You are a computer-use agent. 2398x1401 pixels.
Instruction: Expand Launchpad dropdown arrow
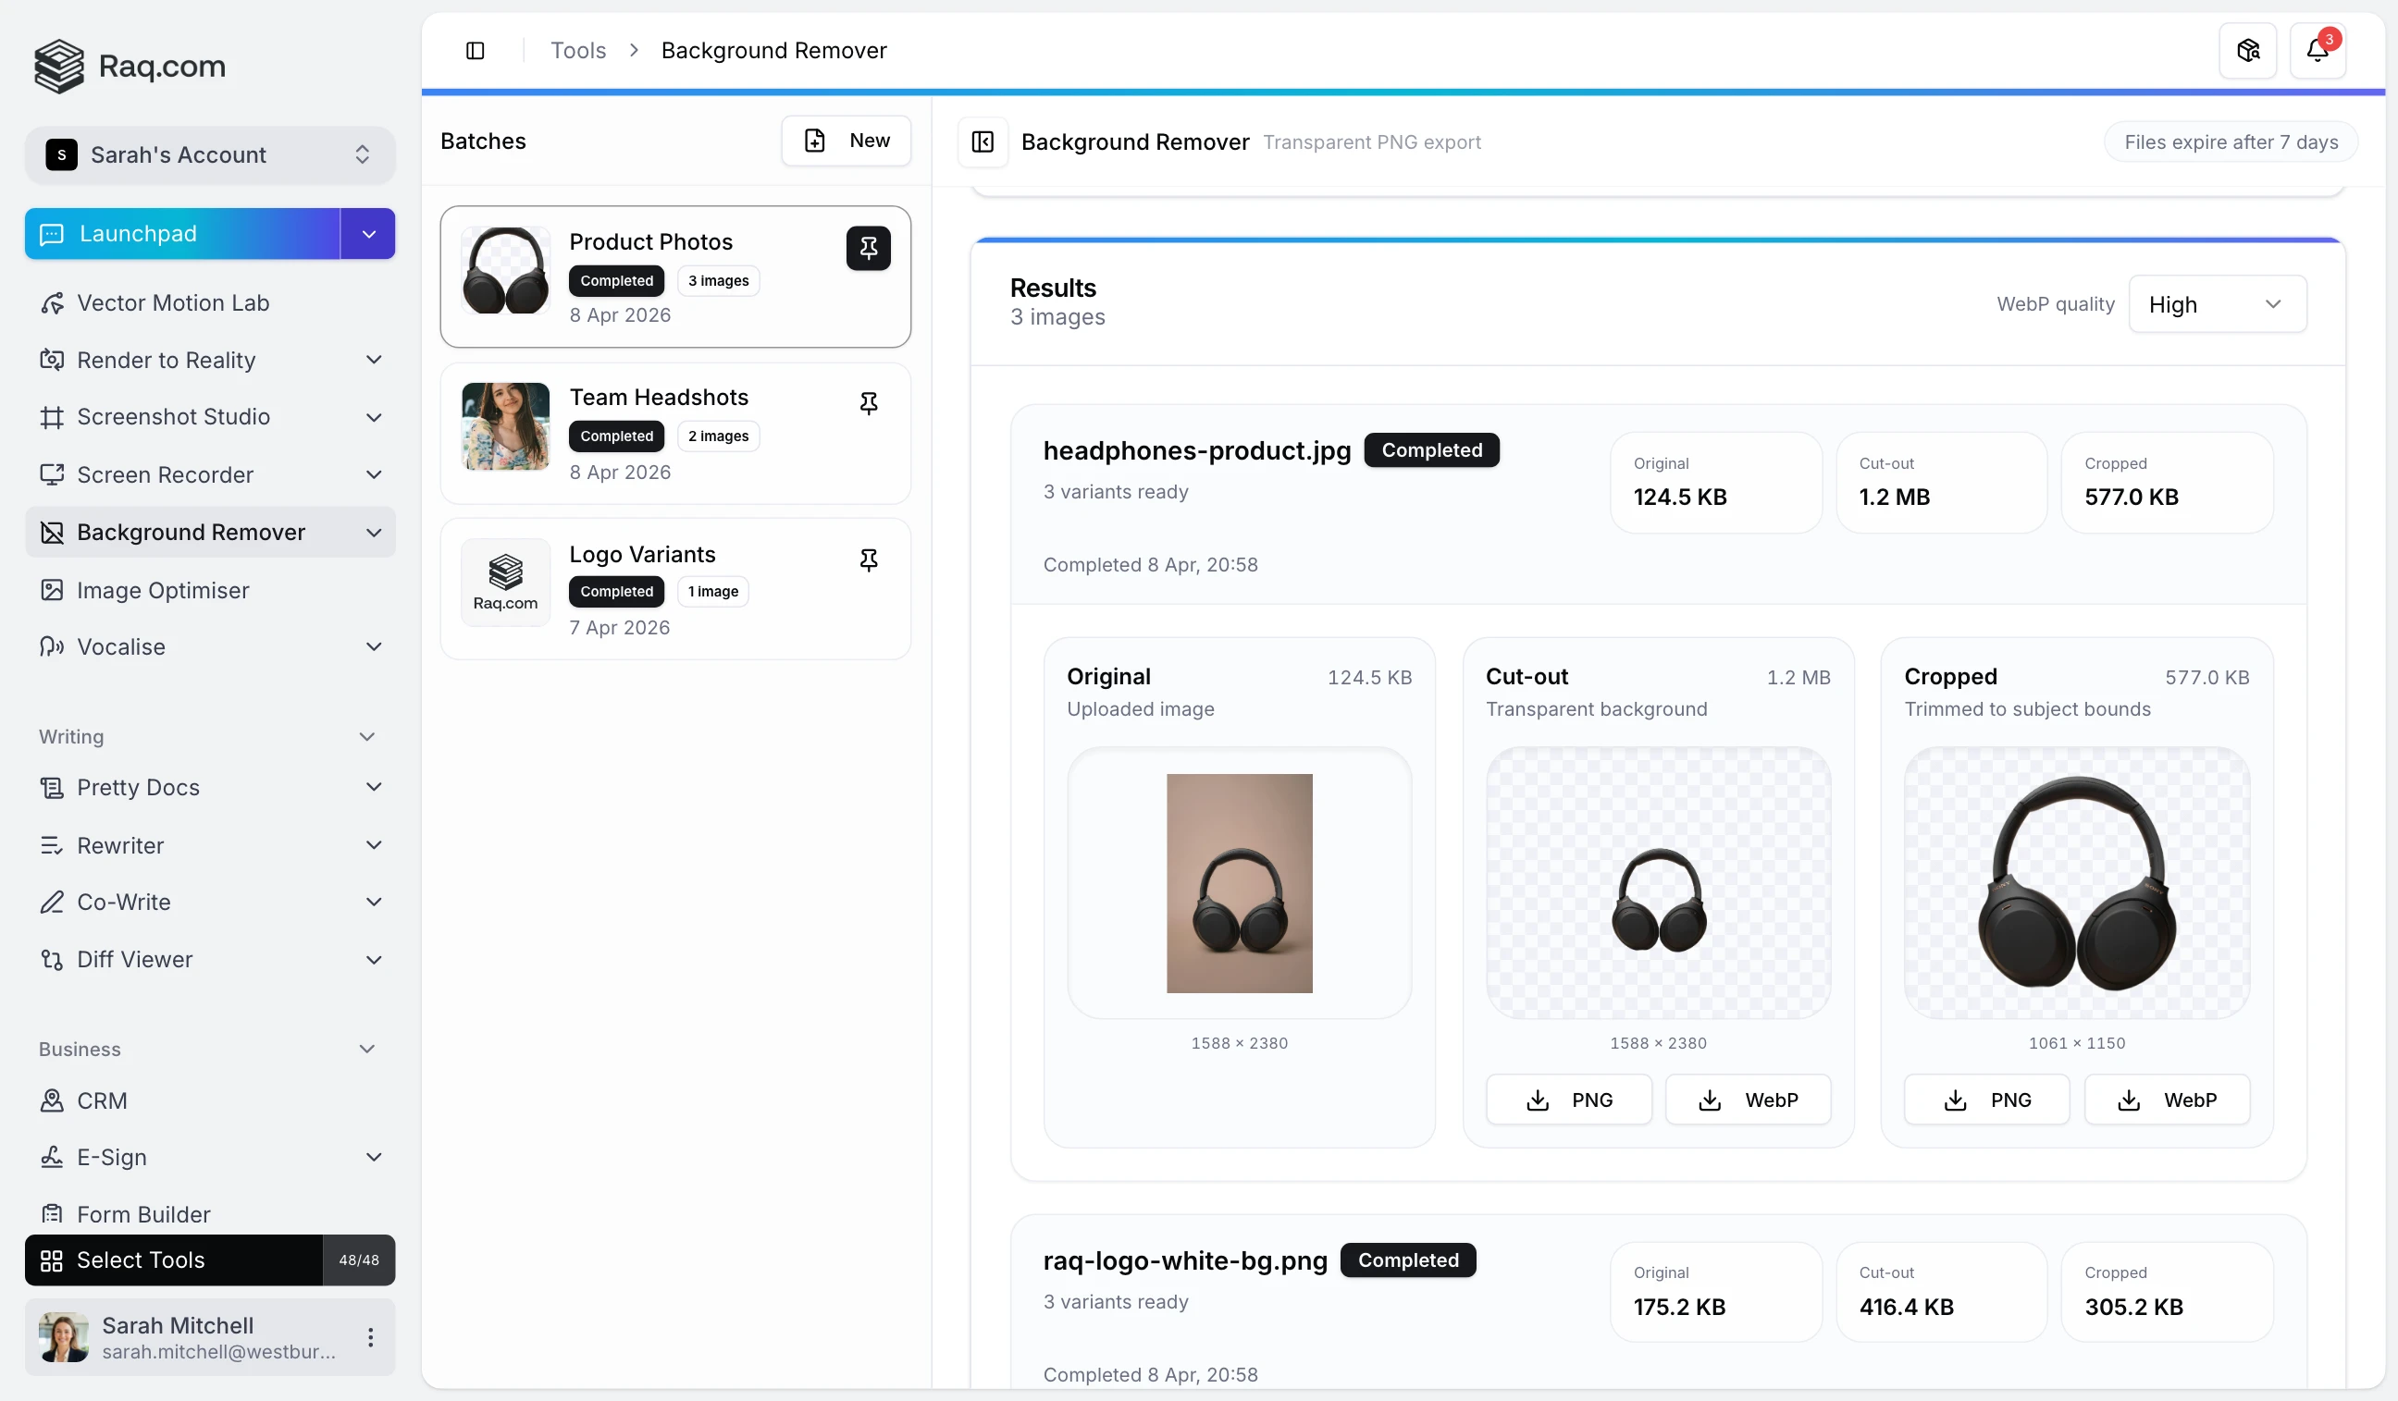pos(368,234)
